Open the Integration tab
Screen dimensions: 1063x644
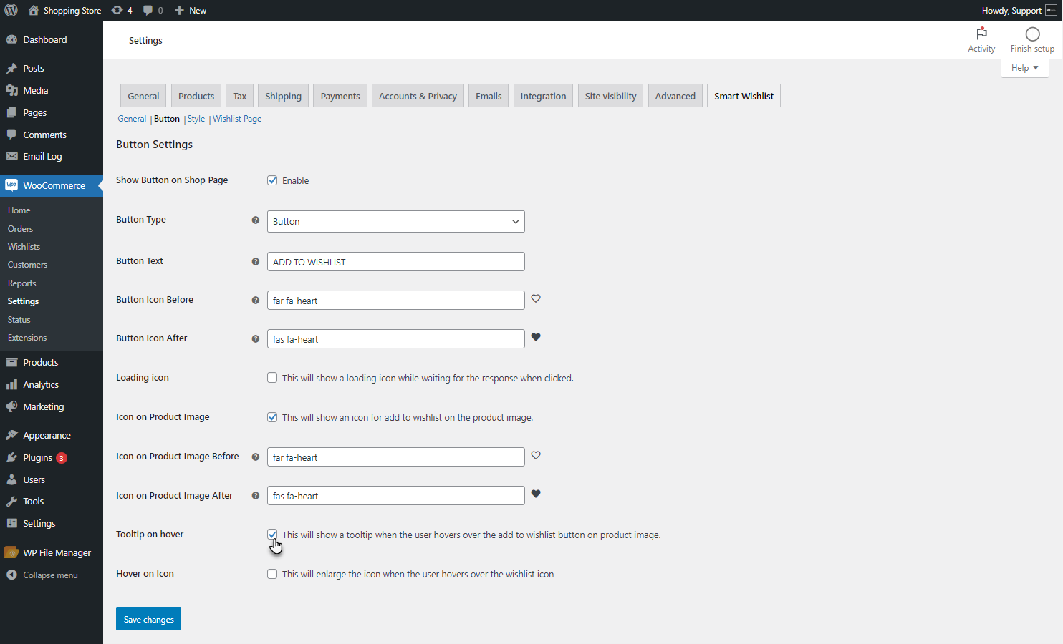(x=543, y=96)
